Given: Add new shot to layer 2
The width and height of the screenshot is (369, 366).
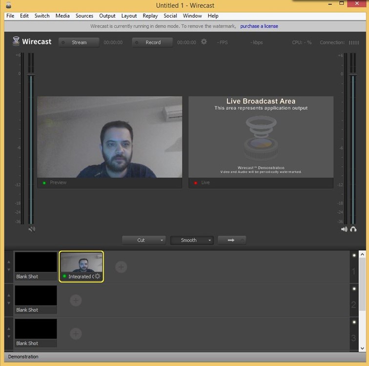Looking at the screenshot, I should [76, 300].
